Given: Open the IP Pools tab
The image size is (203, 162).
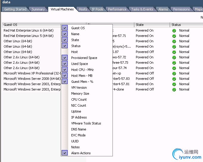Looking at the screenshot, I should pos(97,9).
